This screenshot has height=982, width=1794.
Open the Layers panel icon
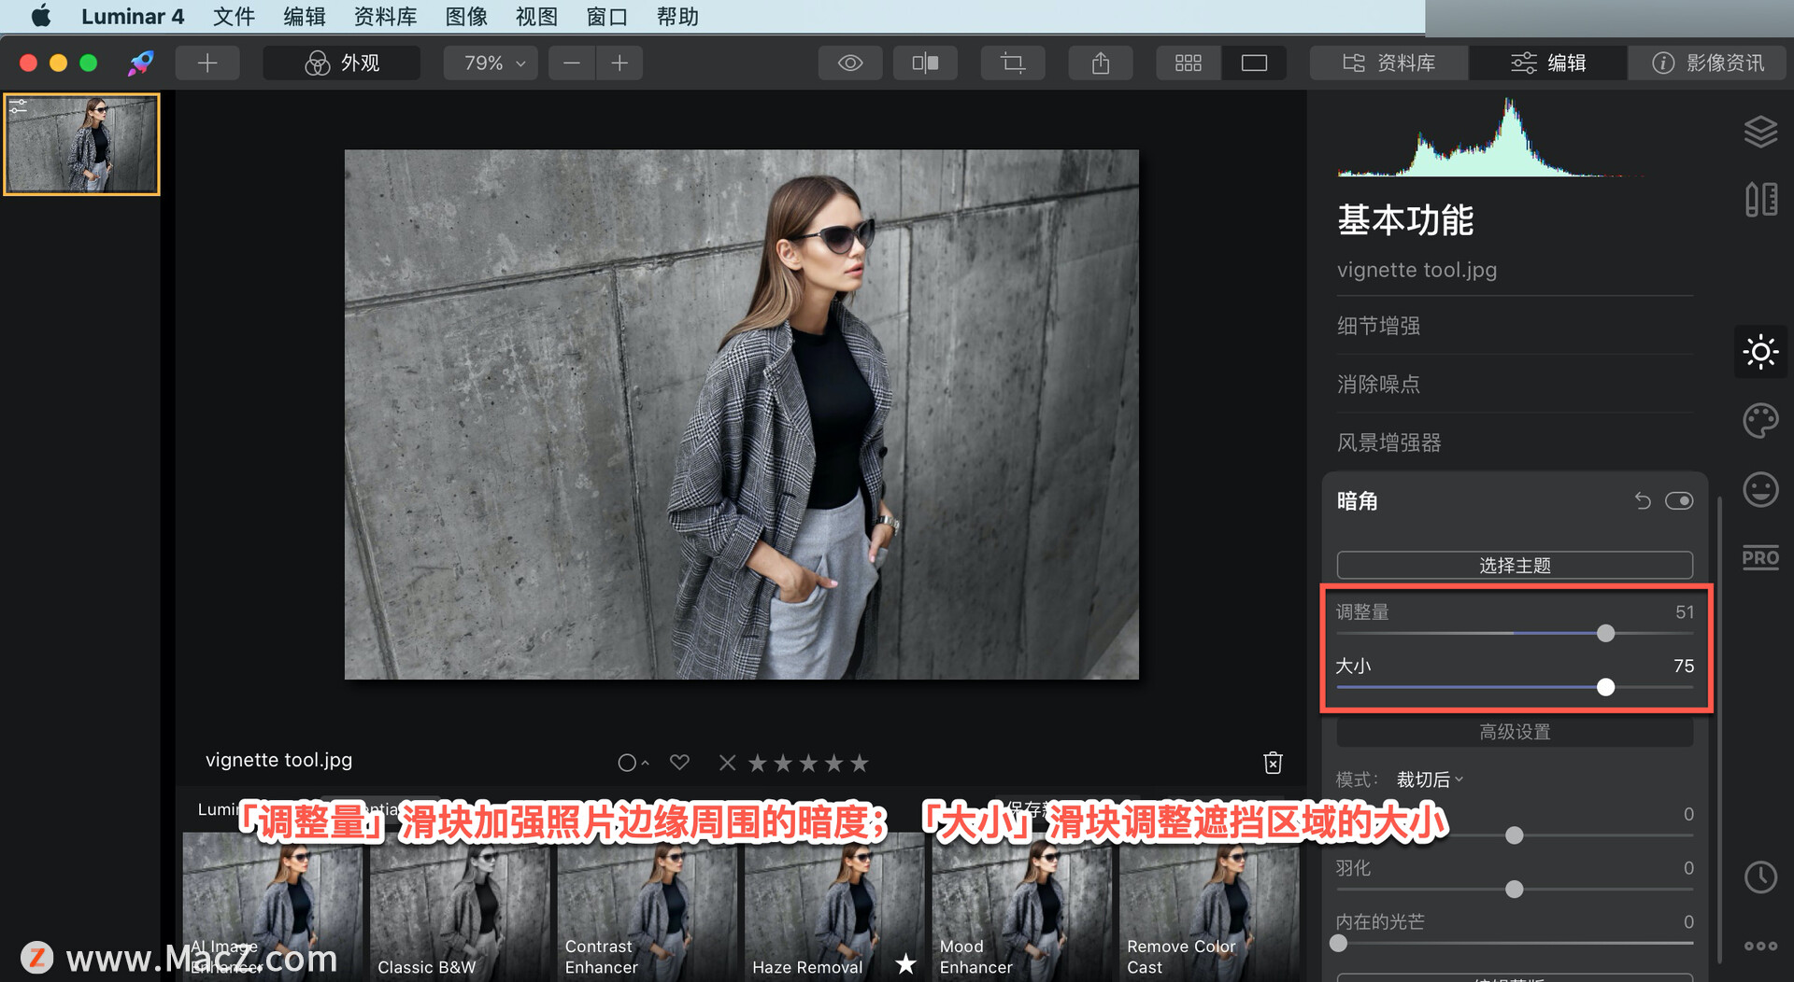click(1760, 132)
